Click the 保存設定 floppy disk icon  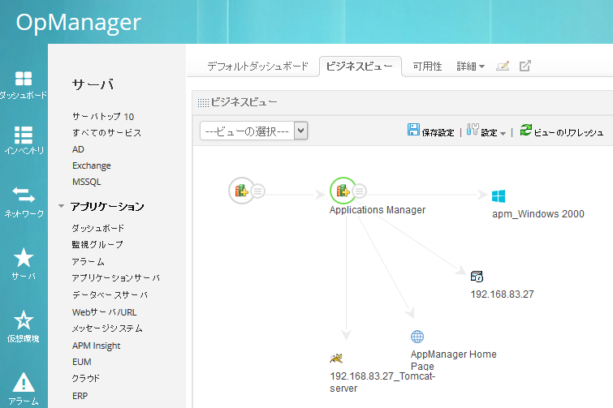pos(413,130)
